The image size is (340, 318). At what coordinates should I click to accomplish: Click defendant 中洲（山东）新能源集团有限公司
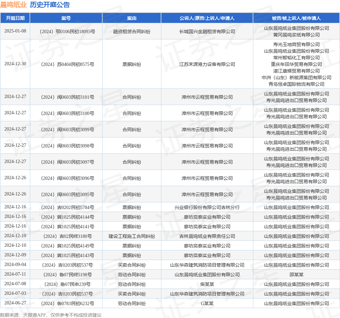coord(297,78)
